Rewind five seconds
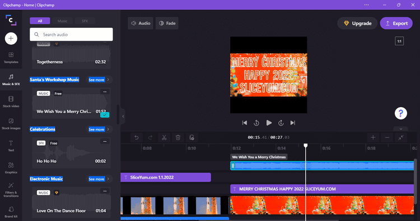Viewport: 420px width, 221px height. pyautogui.click(x=256, y=123)
